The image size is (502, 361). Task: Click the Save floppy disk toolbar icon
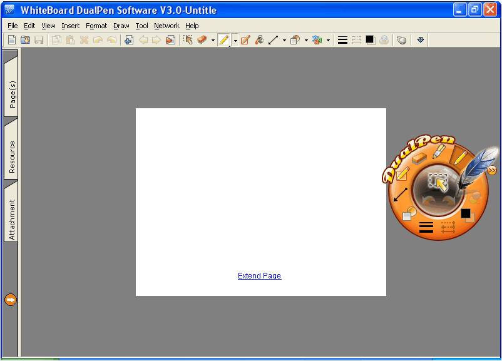coord(39,40)
